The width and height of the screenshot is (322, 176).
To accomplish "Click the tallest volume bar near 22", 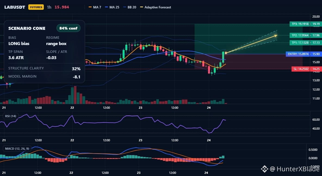I will 75,95.
